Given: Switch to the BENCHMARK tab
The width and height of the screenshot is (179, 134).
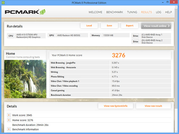Looking at the screenshot, I should 115,12.
